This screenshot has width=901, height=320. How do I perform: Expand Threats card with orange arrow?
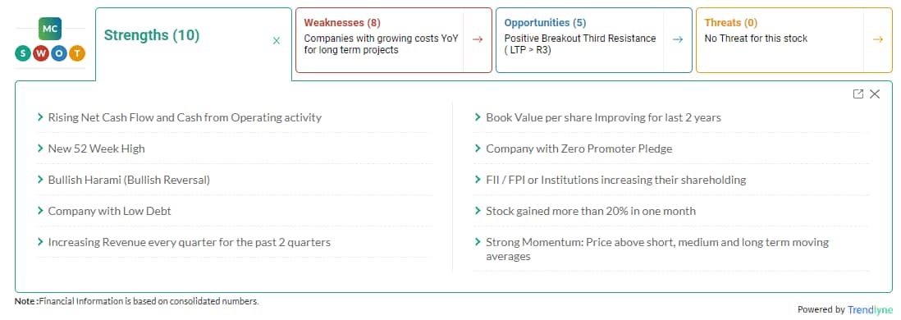(x=877, y=39)
